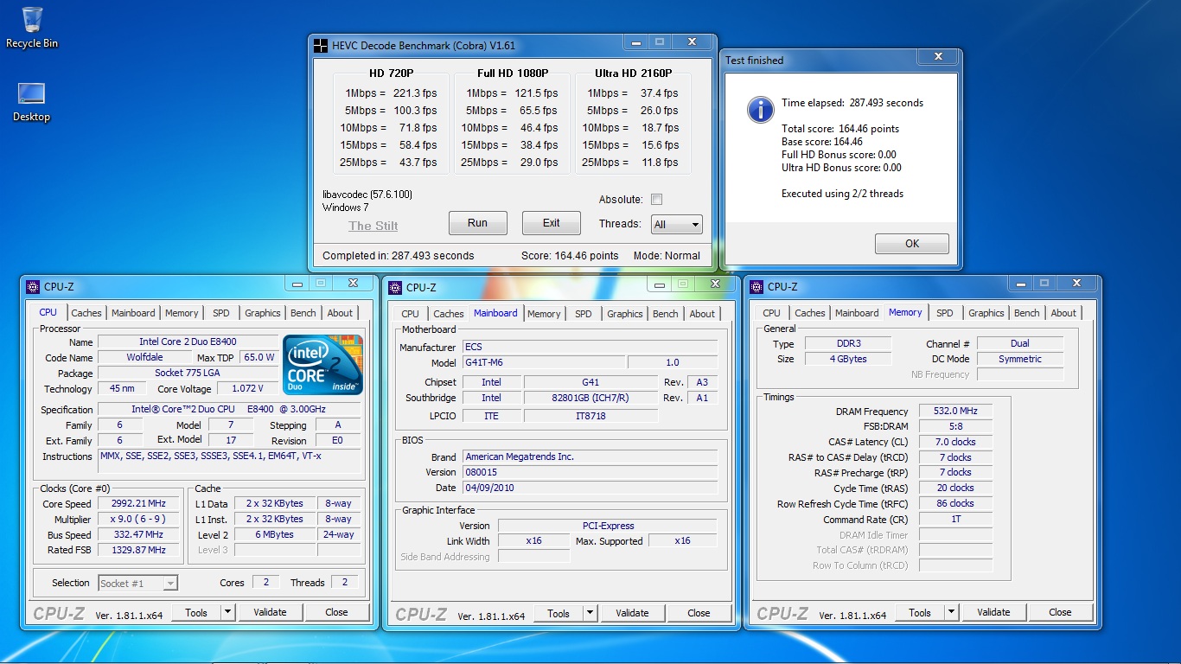Screen dimensions: 1181x664
Task: Click Close button in the CPU window
Action: (337, 612)
